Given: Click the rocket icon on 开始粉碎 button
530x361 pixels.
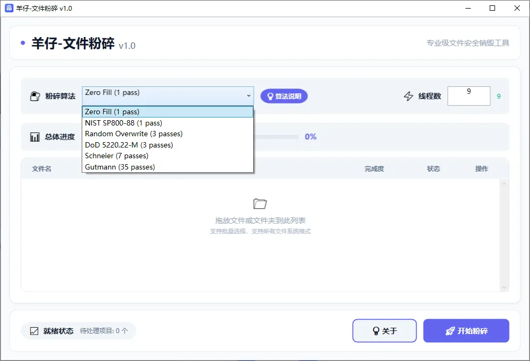Looking at the screenshot, I should [449, 331].
